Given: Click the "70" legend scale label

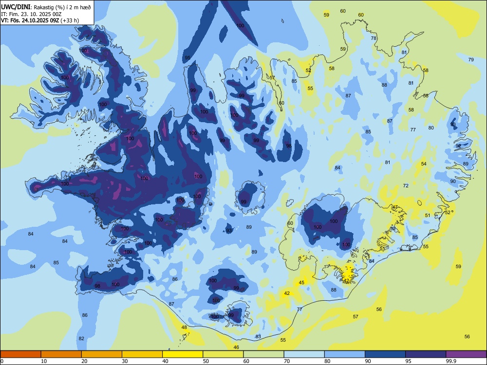Looking at the screenshot, I should click(287, 361).
